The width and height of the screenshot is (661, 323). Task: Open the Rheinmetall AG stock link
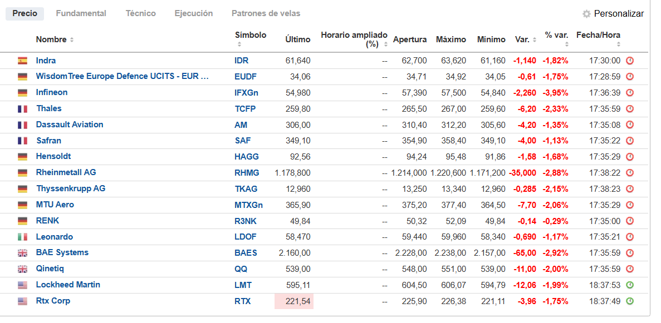pyautogui.click(x=66, y=172)
